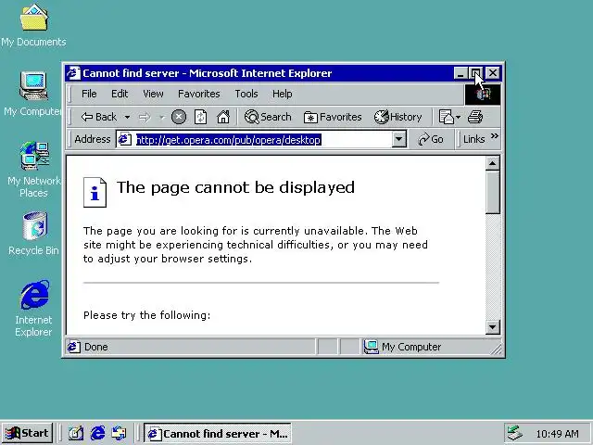Viewport: 593px width, 445px height.
Task: Click the heading 'The page cannot be displayed'
Action: 235,187
